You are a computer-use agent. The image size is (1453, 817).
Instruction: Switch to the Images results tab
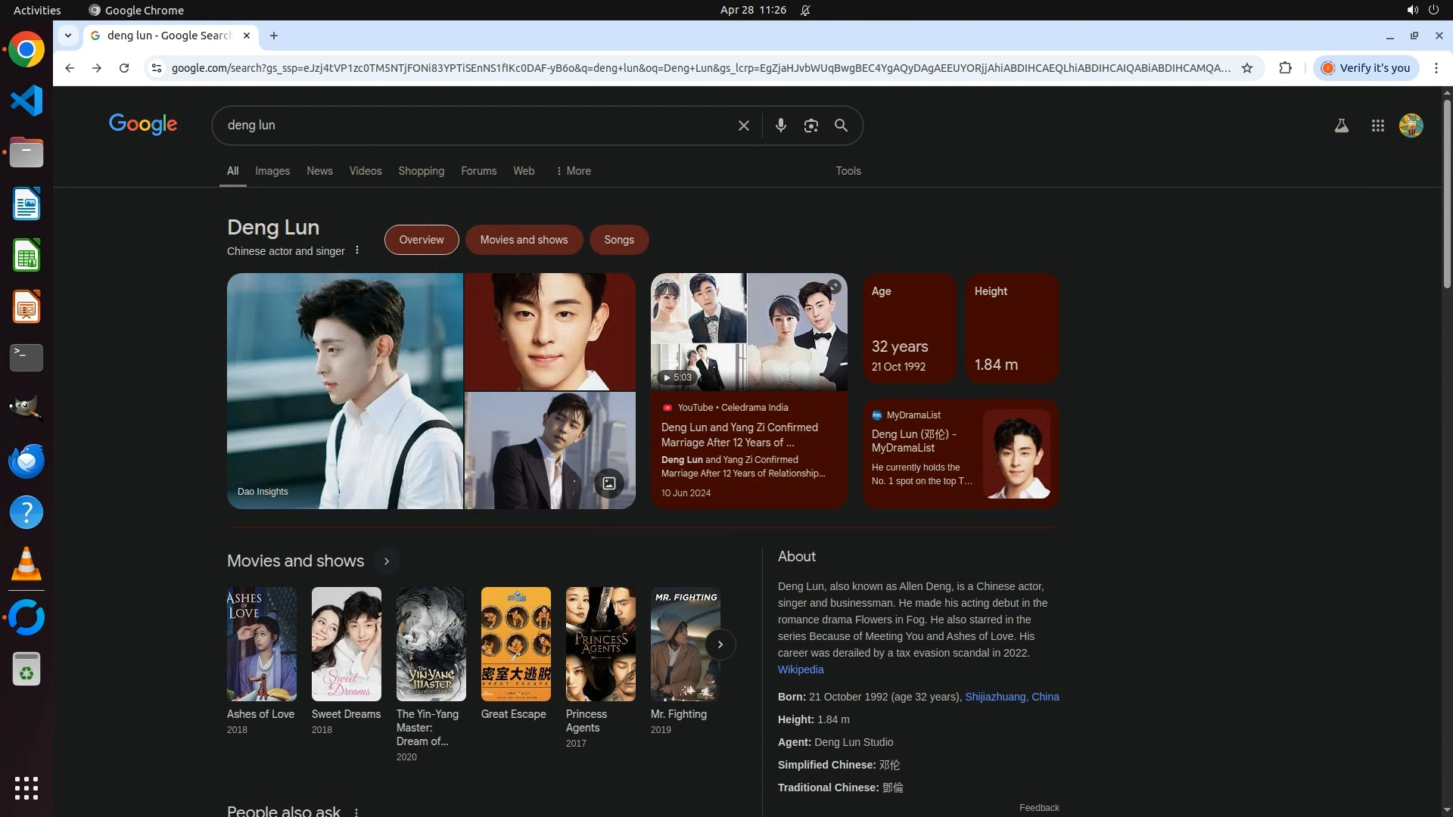pos(272,171)
